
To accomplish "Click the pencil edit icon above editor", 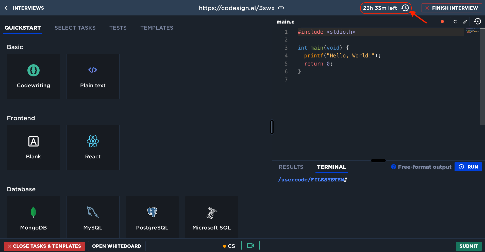I will click(465, 22).
